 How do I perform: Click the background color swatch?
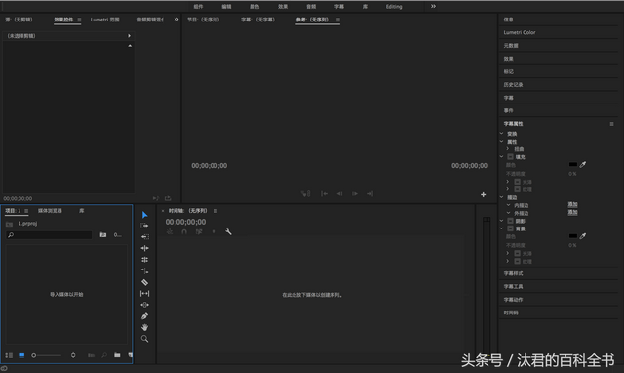point(573,236)
